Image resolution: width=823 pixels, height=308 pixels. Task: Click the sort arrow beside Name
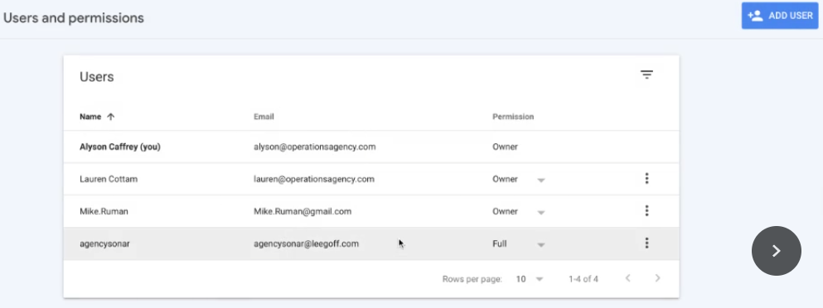(x=111, y=117)
